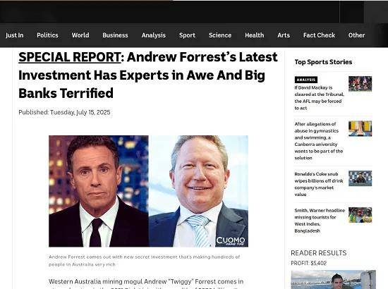Select World in the navigation bar
Screen dimensions: 388x289
[80, 35]
